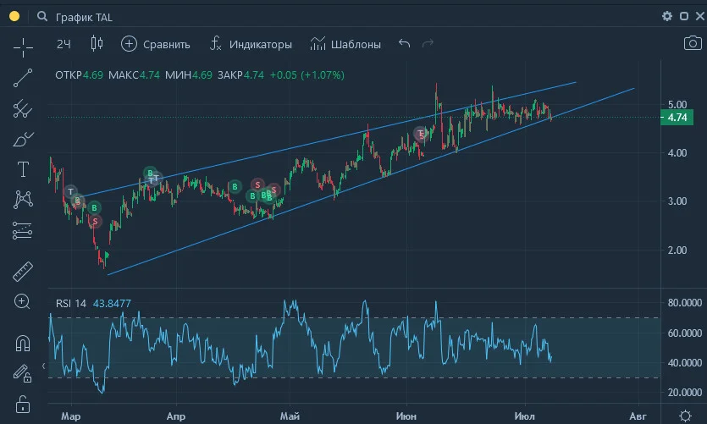Image resolution: width=707 pixels, height=424 pixels.
Task: Click the 20.0000 RSI axis label
Action: [684, 393]
